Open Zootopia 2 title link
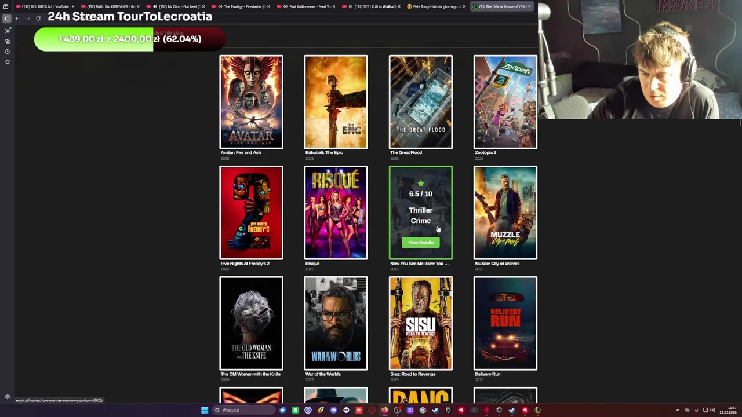Viewport: 742px width, 417px height. pyautogui.click(x=485, y=152)
